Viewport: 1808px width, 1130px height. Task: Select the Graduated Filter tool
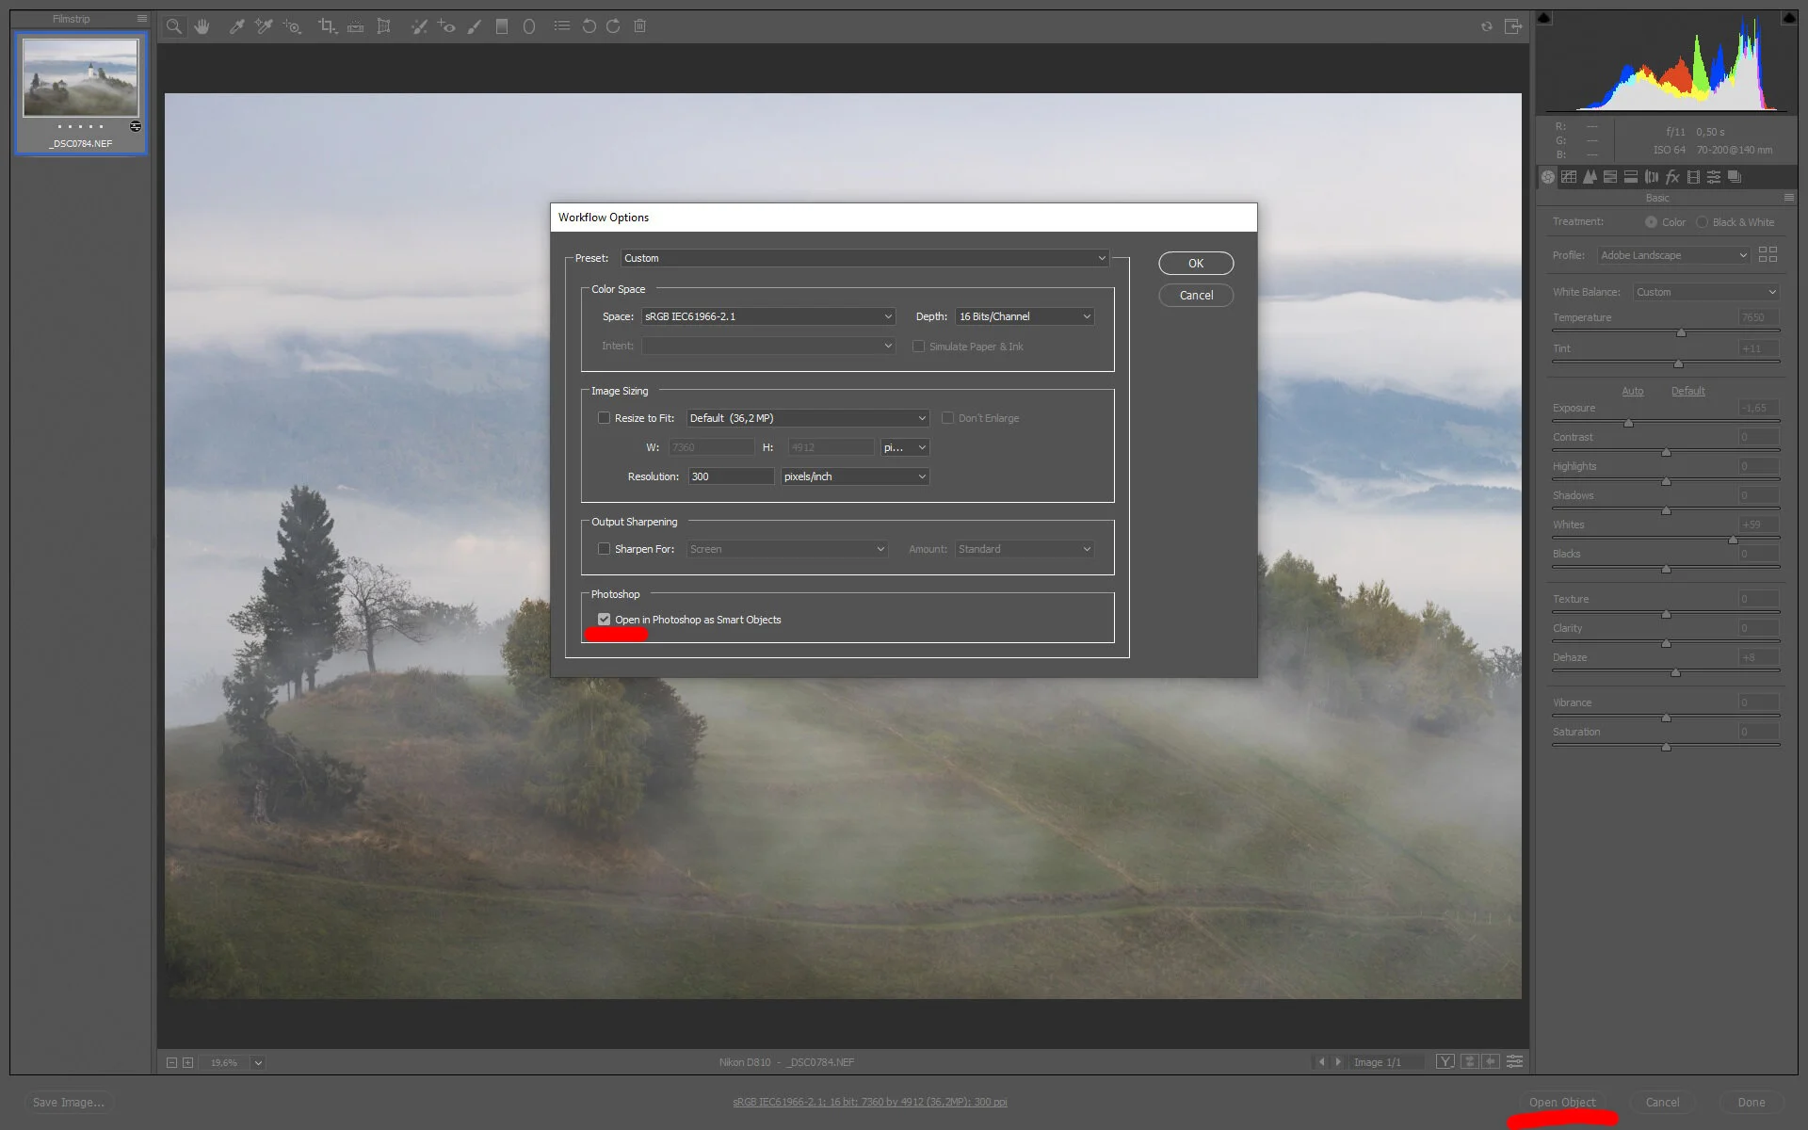click(502, 26)
